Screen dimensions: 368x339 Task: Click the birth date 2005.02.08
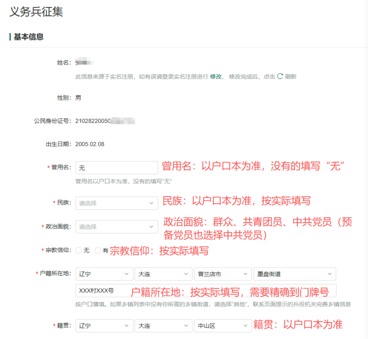click(x=90, y=144)
